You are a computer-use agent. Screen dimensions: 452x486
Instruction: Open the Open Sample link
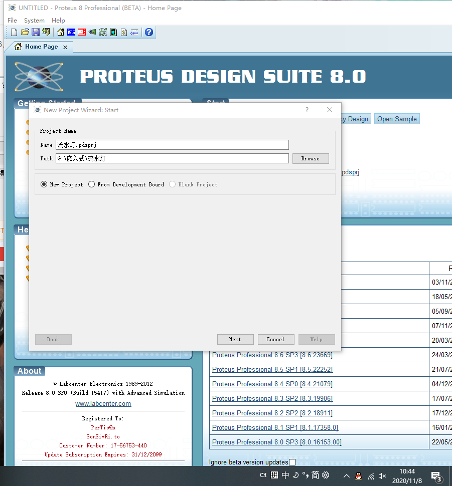coord(397,119)
